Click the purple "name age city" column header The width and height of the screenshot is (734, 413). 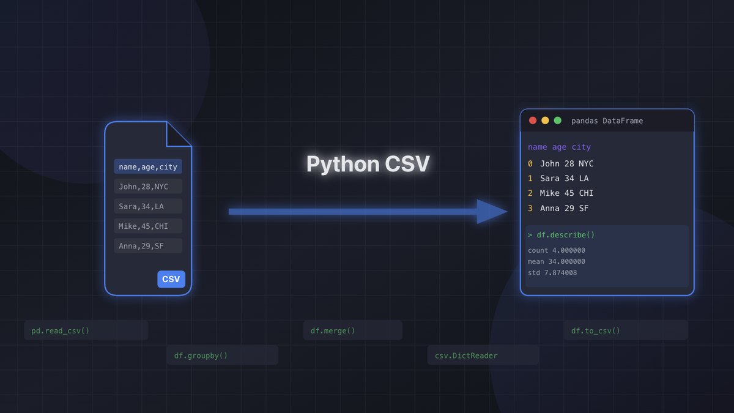coord(559,147)
